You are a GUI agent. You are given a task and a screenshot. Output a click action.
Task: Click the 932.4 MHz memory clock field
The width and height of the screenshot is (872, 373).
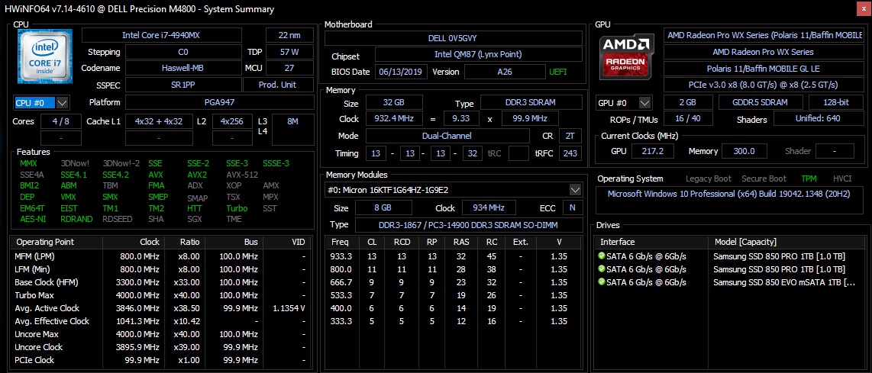394,119
